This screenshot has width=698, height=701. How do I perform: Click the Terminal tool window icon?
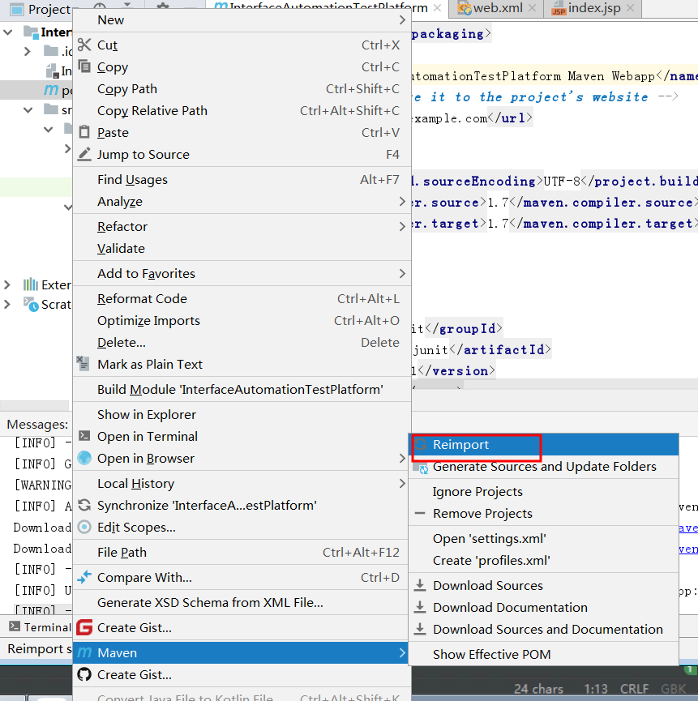click(x=15, y=626)
